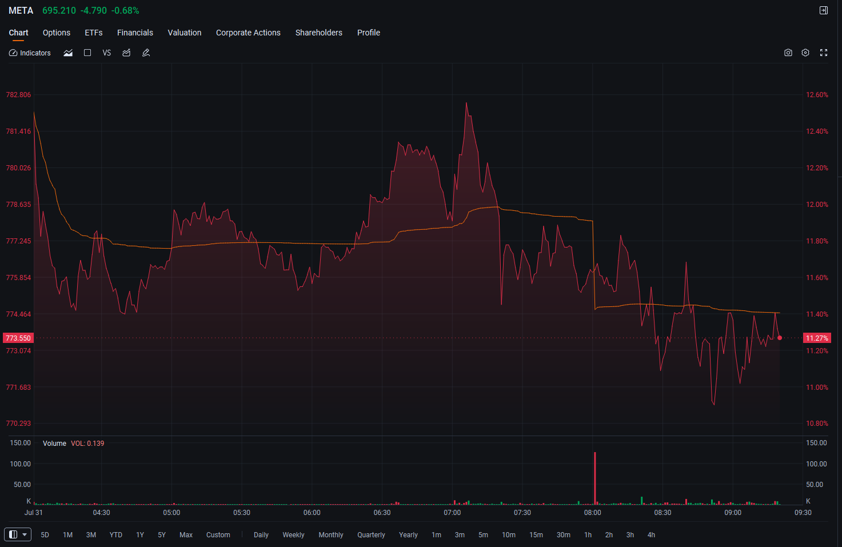Select the 5D time range

[x=45, y=535]
